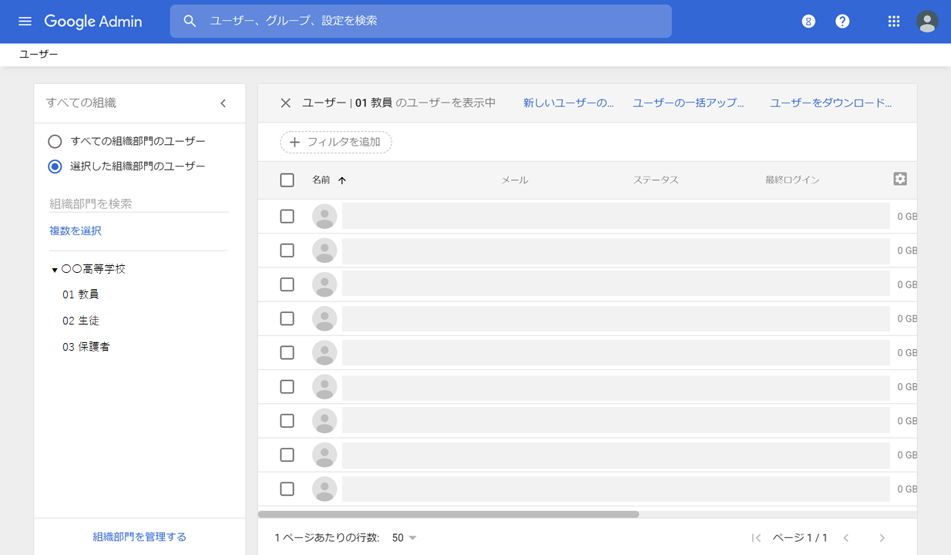Click the magnifier search icon
The image size is (951, 555).
190,21
